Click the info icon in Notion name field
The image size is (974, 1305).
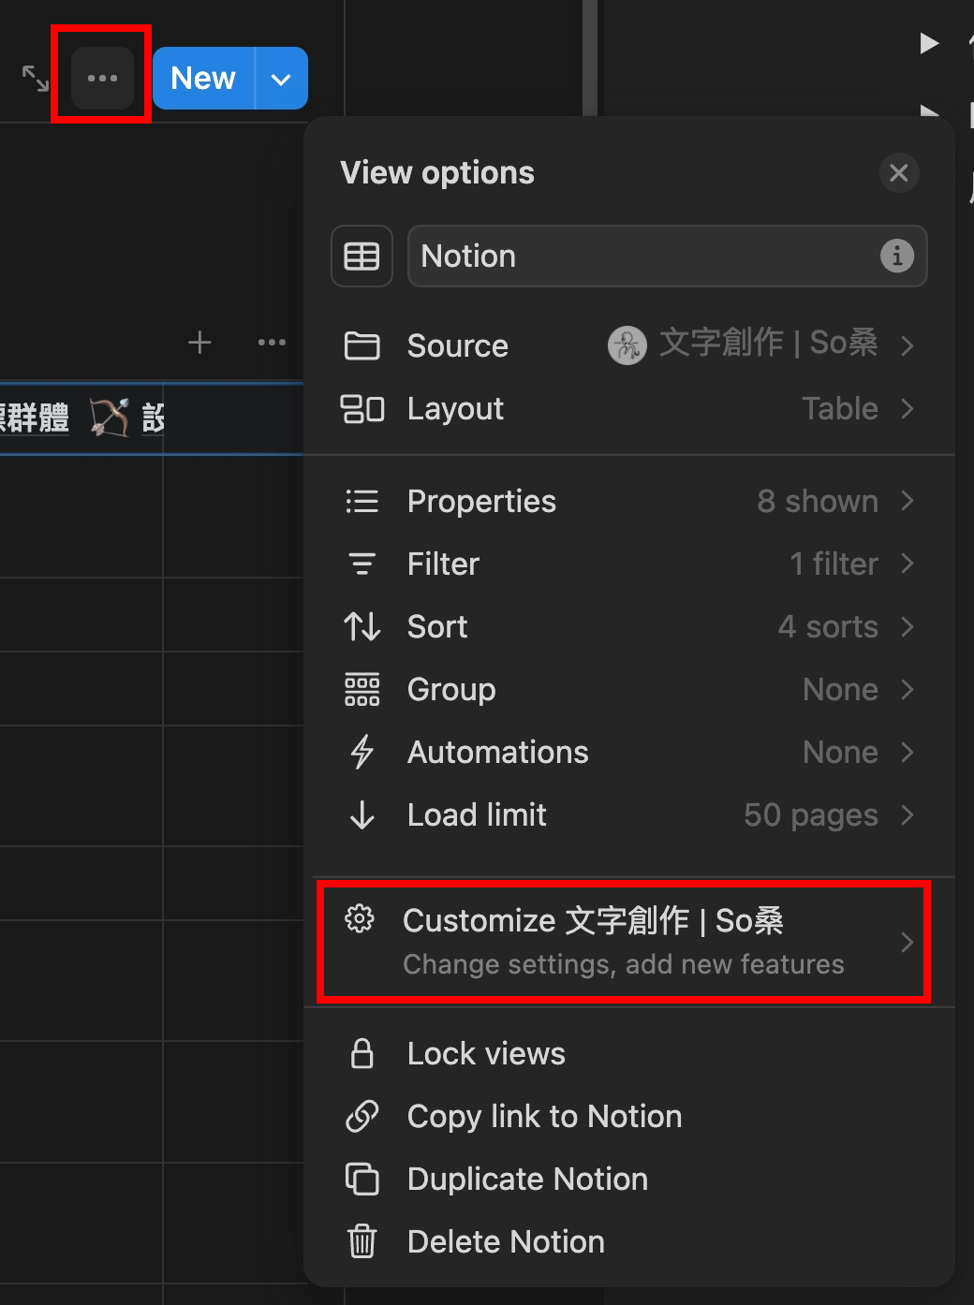(896, 256)
